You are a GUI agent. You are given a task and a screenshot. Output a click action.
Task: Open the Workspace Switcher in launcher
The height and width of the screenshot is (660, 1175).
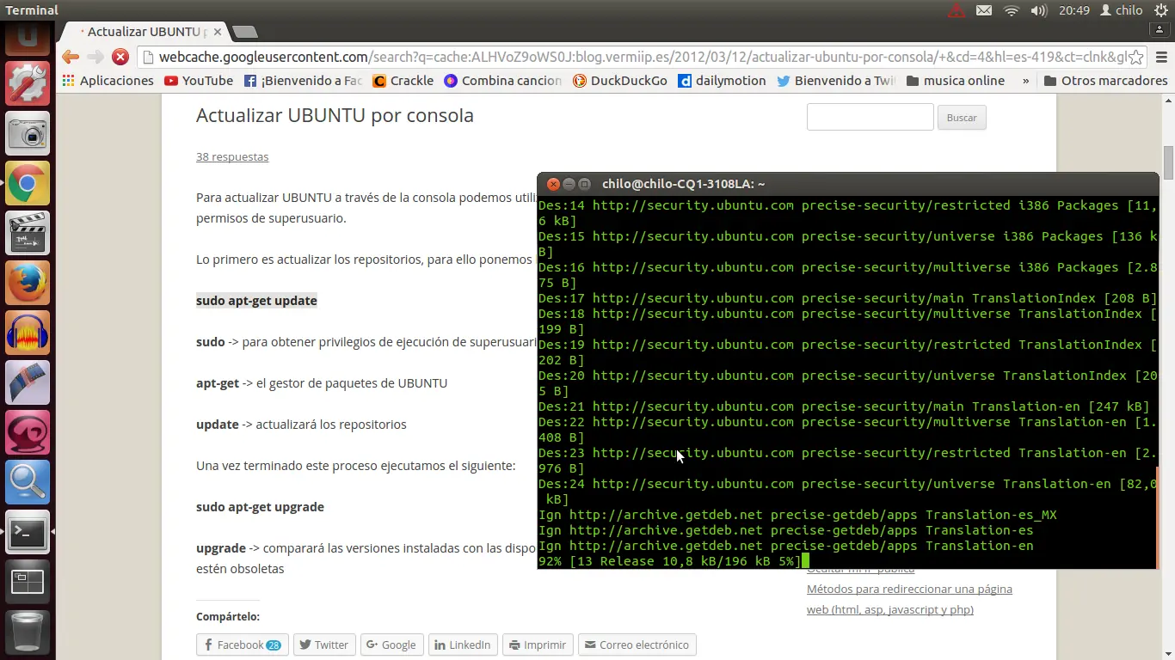pos(28,583)
